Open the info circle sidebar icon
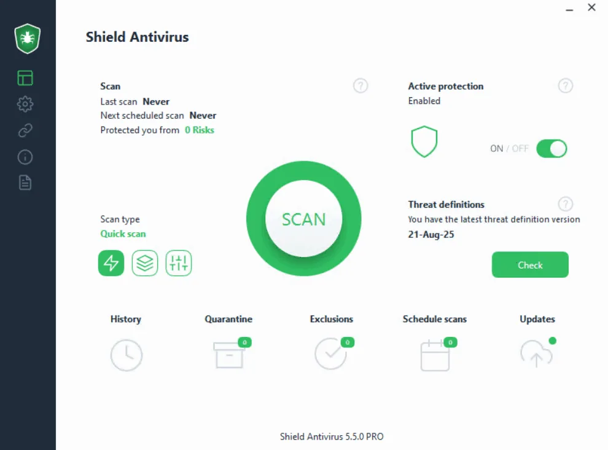 coord(25,157)
